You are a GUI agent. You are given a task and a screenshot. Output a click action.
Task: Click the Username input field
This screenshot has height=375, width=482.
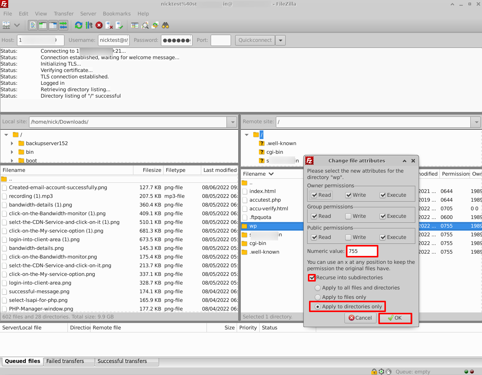114,40
